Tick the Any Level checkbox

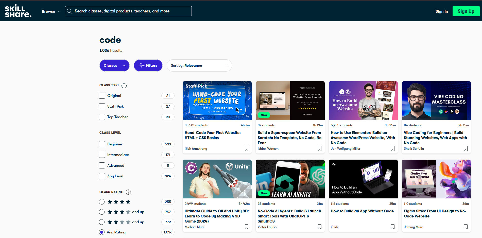point(102,176)
